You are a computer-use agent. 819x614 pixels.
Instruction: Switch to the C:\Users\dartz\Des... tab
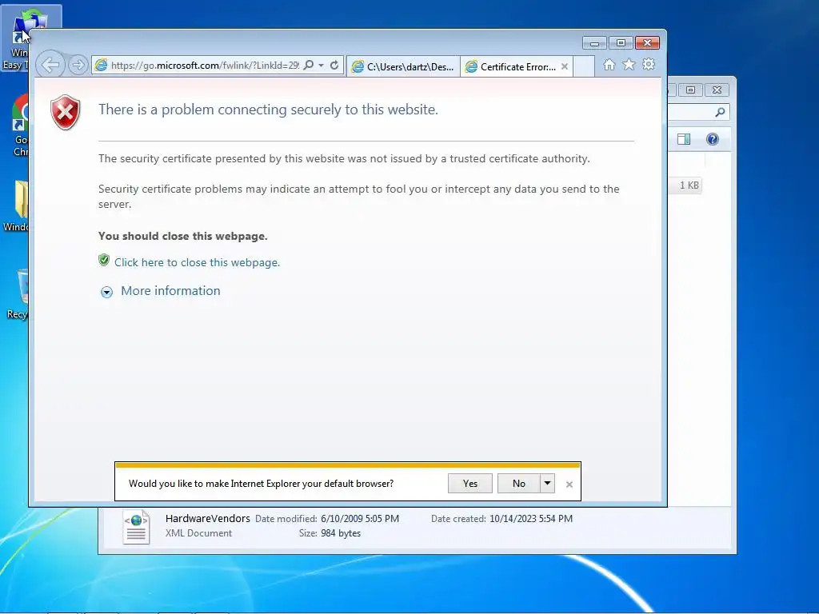403,67
